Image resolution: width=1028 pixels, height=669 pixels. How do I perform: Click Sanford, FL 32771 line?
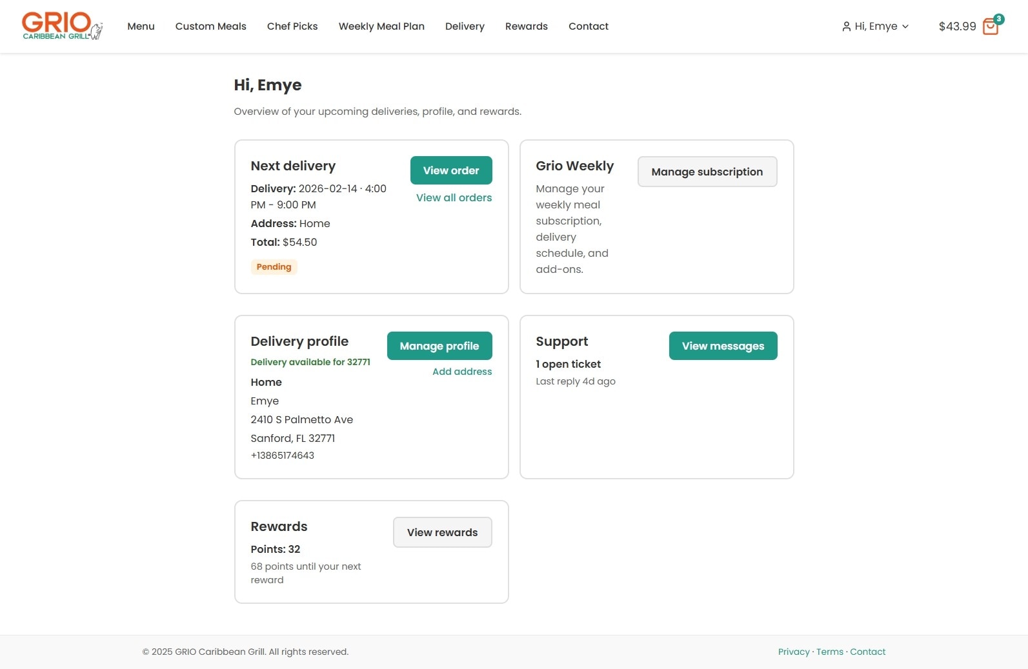click(x=293, y=438)
